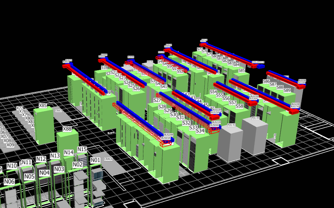Image resolution: width=334 pixels, height=208 pixels.
Task: Select the S28 rack label
Action: pyautogui.click(x=162, y=107)
